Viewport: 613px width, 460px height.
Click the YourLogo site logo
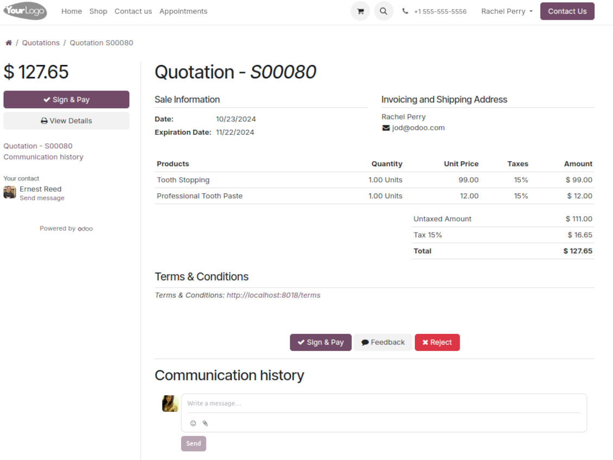(x=25, y=11)
